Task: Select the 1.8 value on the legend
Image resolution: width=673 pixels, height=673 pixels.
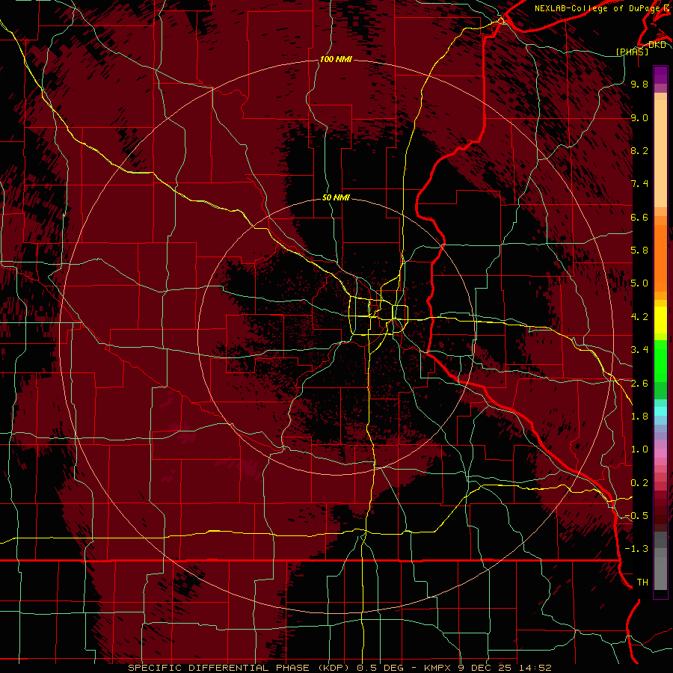Action: click(639, 417)
